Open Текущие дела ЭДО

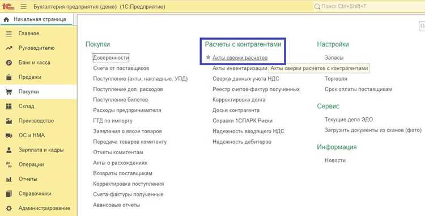(x=349, y=120)
